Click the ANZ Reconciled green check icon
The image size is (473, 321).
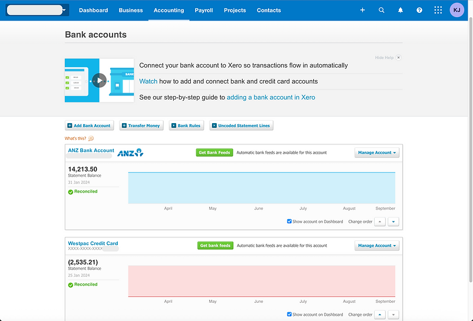[71, 192]
